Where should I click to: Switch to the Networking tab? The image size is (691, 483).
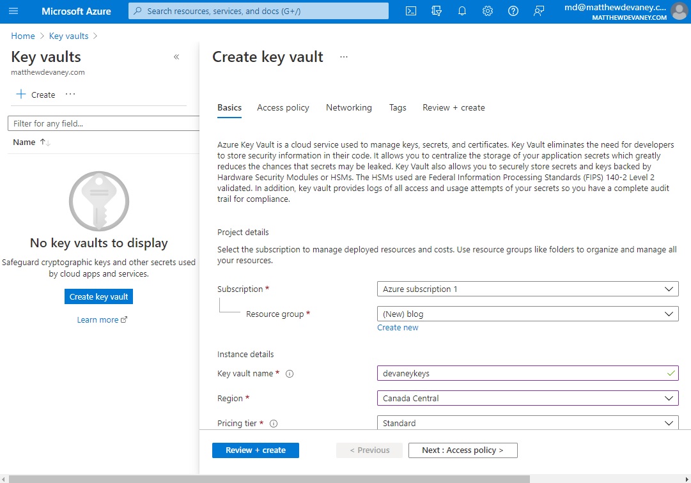click(x=348, y=108)
